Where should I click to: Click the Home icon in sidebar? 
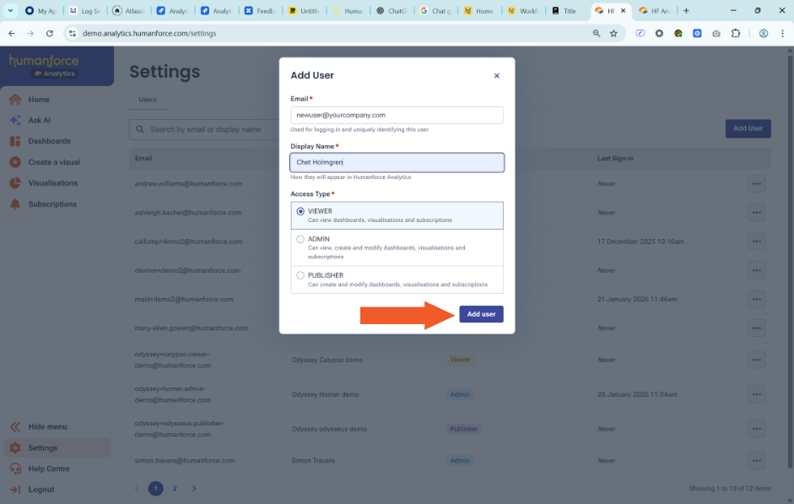(14, 100)
